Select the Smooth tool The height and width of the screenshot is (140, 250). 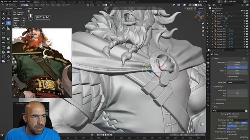[x=9, y=52]
